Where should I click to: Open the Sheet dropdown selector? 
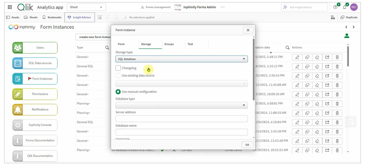click(86, 7)
